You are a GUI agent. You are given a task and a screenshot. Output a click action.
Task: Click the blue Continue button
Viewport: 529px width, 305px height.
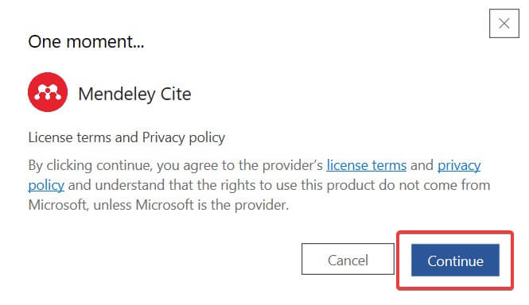click(x=455, y=261)
